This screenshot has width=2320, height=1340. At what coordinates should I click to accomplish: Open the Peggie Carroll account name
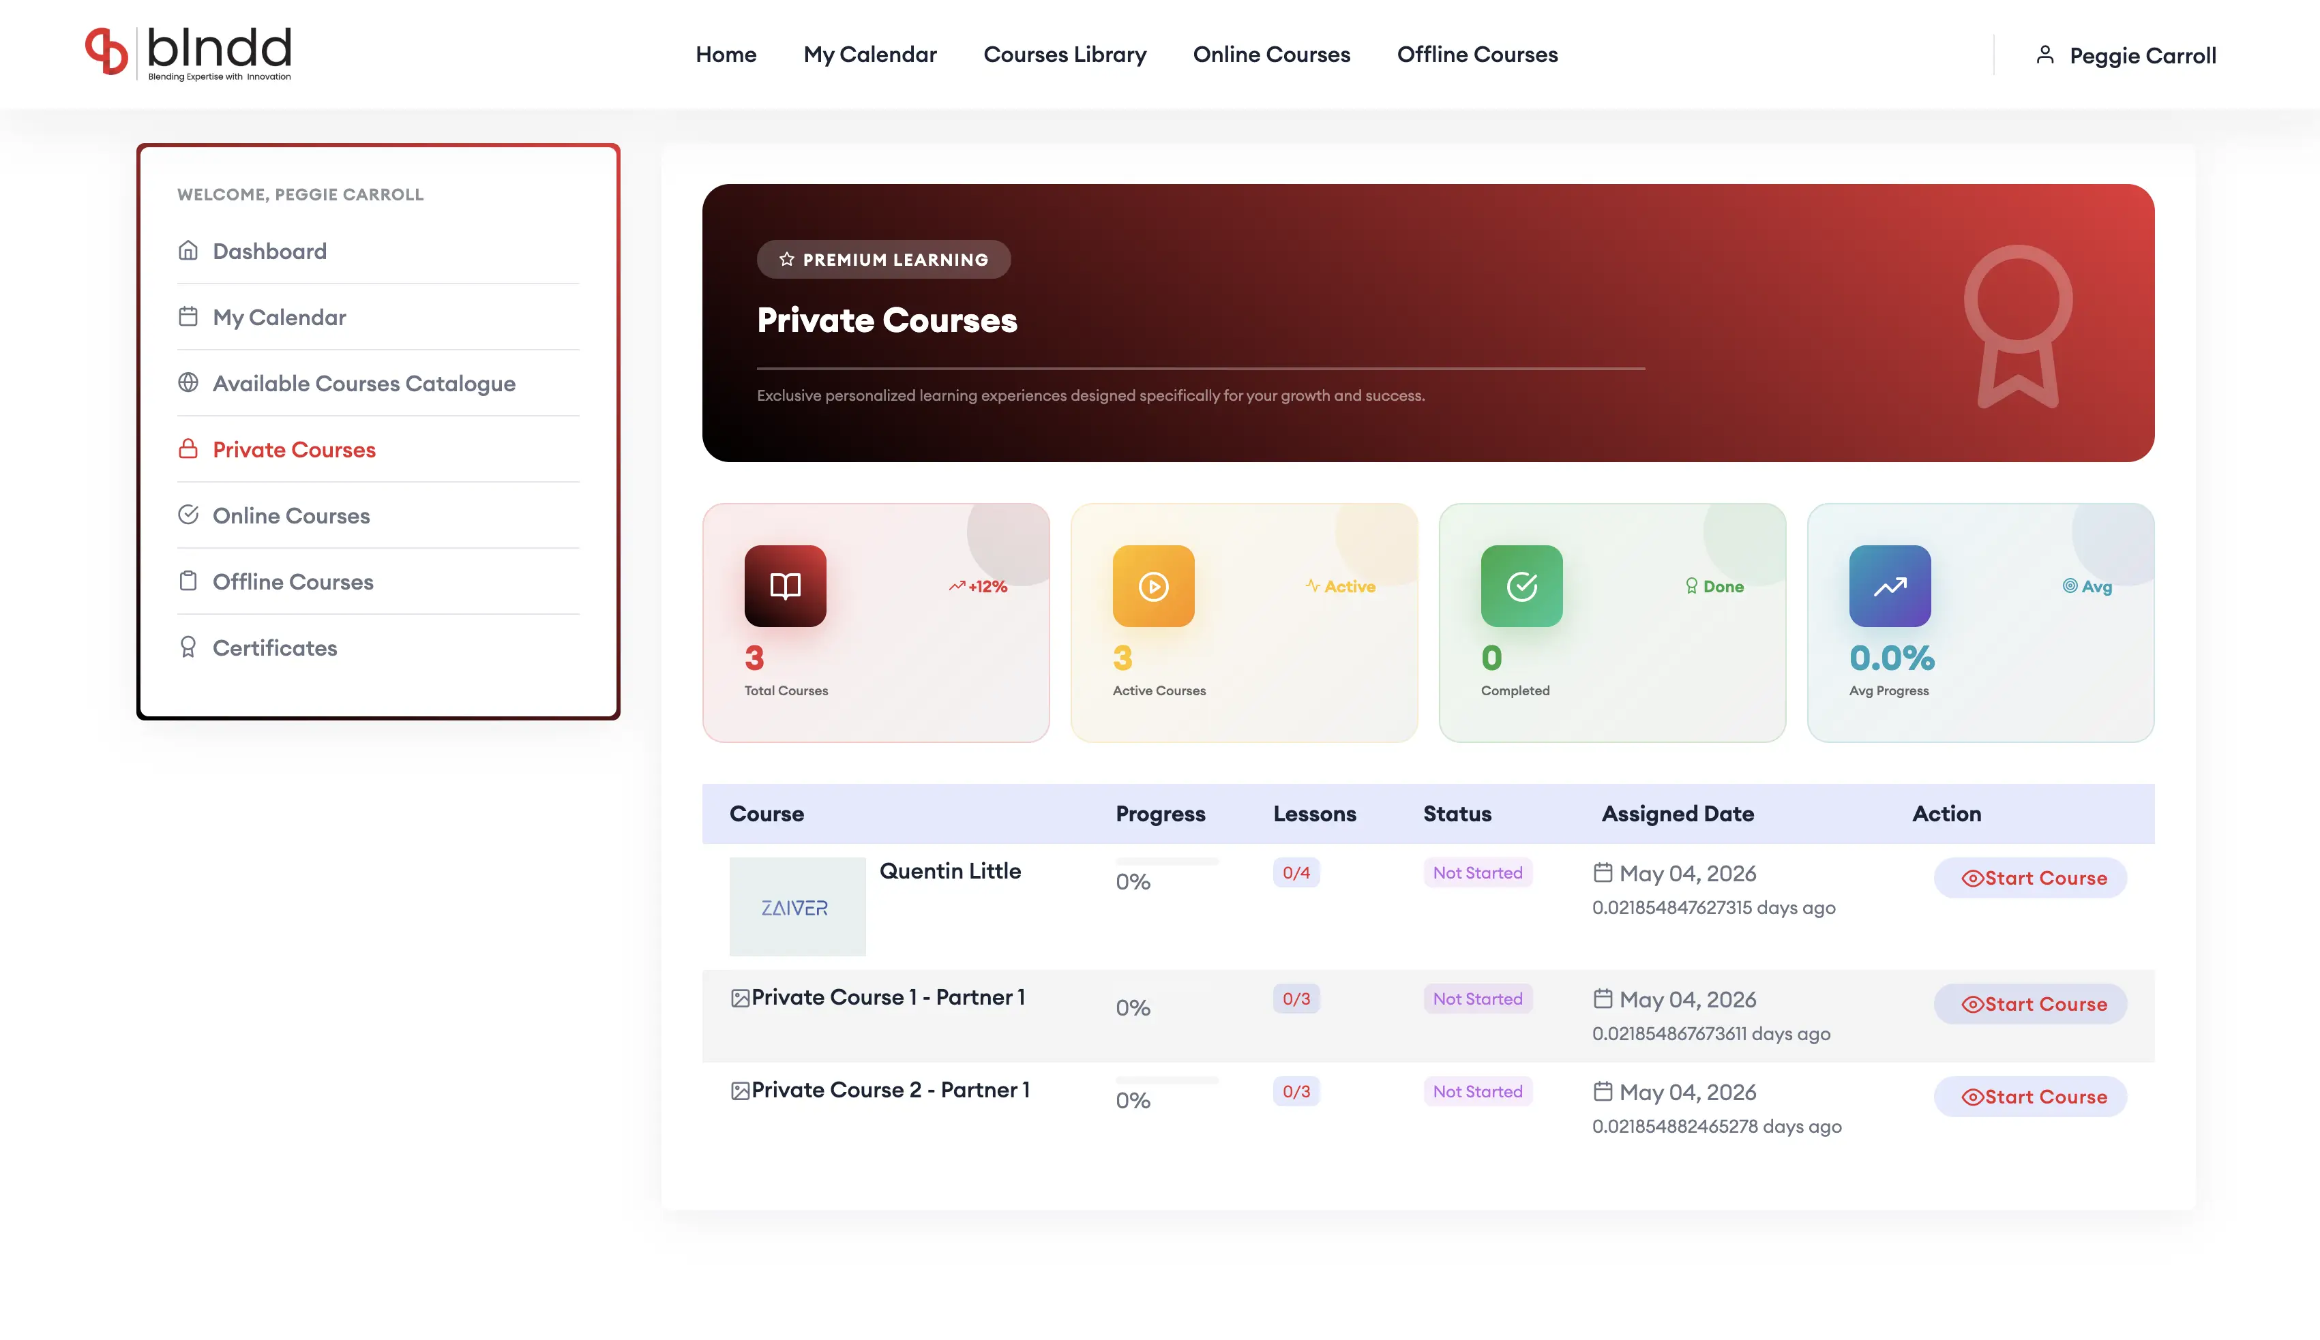[x=2142, y=55]
